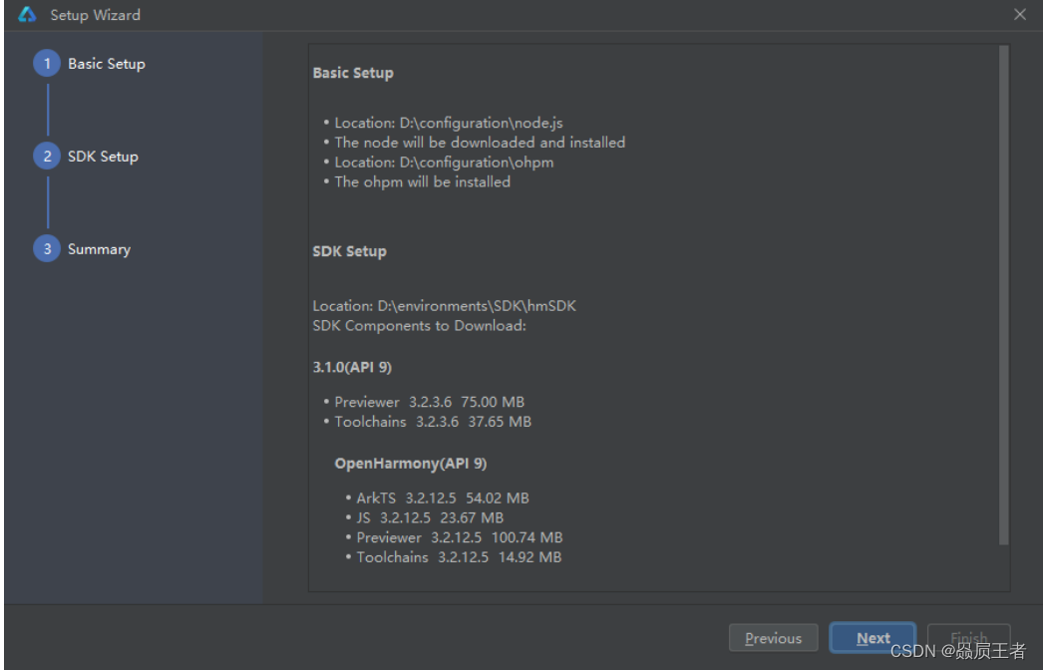Open the Basic Setup step label

107,64
